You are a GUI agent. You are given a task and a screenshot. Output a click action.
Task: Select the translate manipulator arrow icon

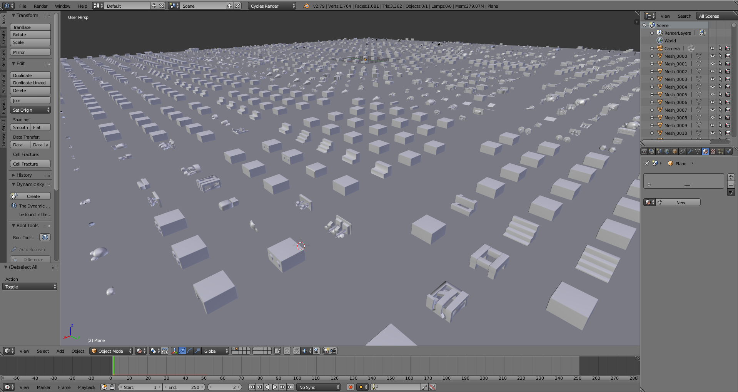[182, 351]
